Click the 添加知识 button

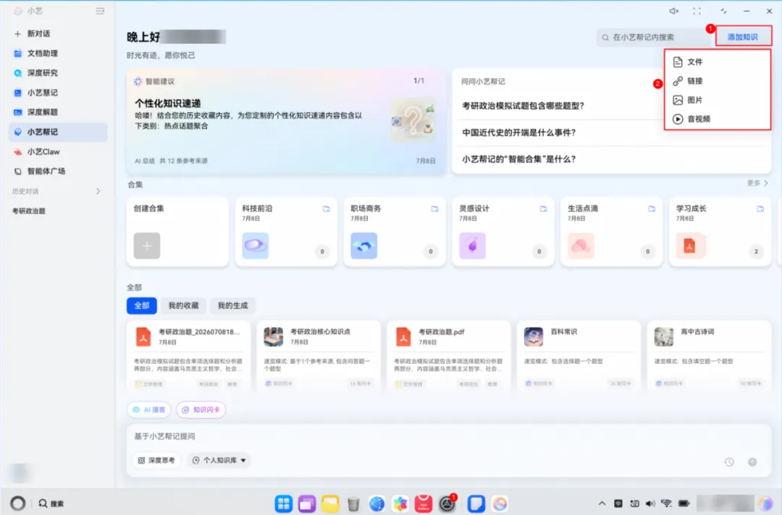point(743,37)
